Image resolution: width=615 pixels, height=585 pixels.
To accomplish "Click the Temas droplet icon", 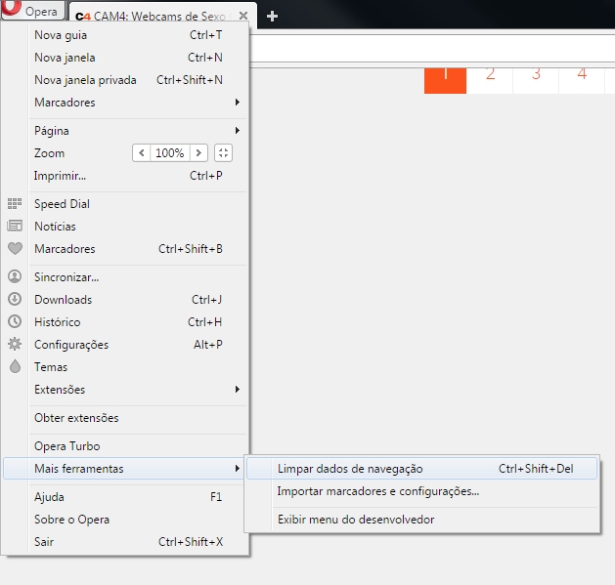I will coord(15,367).
